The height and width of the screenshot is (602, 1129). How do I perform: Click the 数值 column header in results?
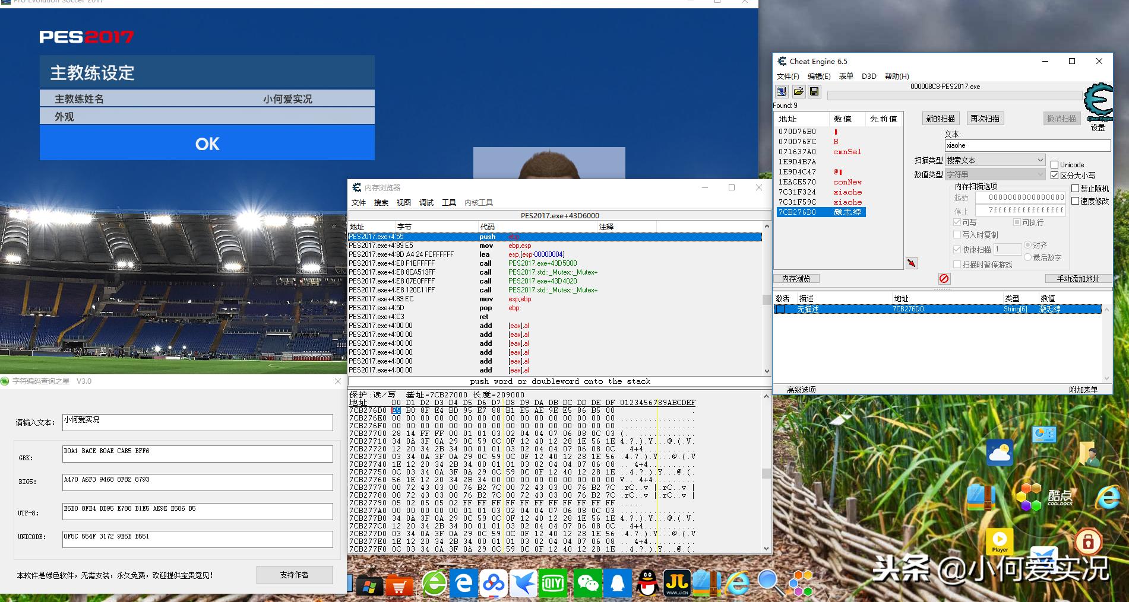(x=842, y=119)
